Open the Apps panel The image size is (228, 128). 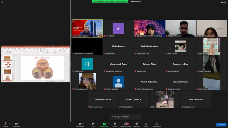click(146, 124)
